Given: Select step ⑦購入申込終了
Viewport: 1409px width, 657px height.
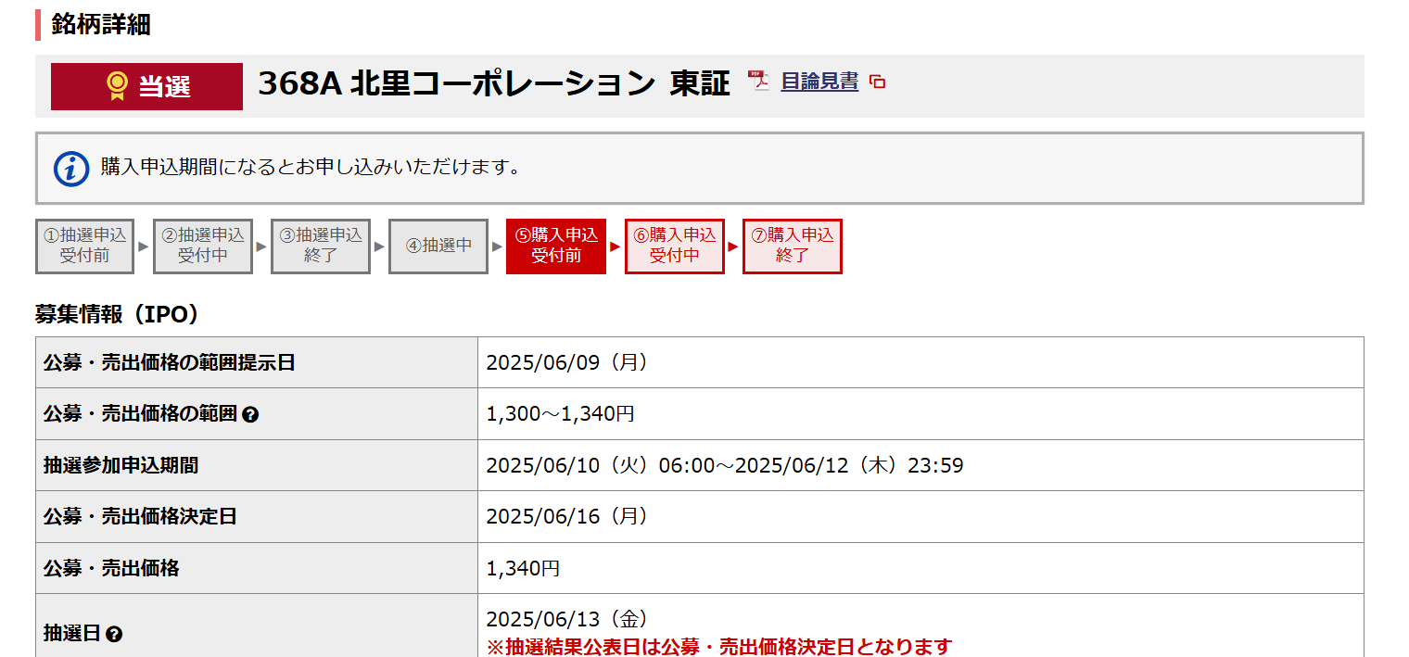Looking at the screenshot, I should 792,246.
